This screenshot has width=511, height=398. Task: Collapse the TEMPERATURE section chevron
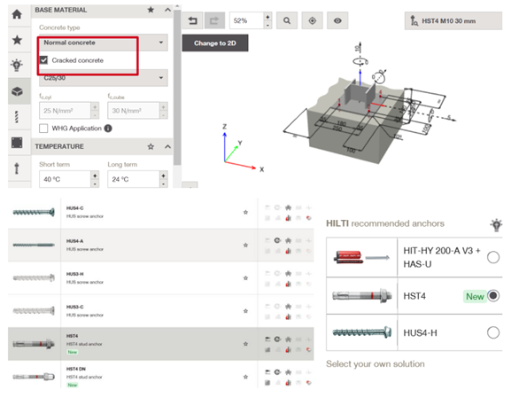click(167, 146)
